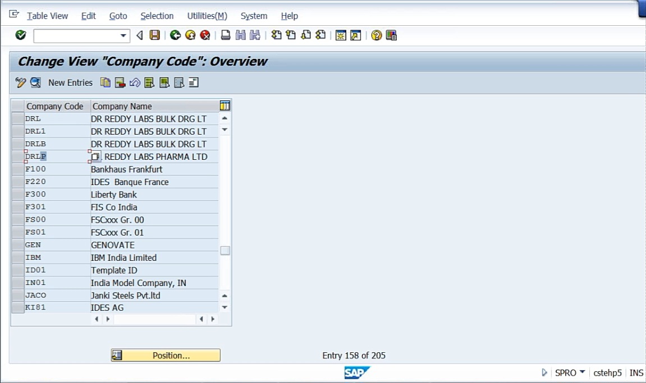
Task: Click the 'Janki Steels Pvt.ltd' name cell
Action: tap(154, 296)
